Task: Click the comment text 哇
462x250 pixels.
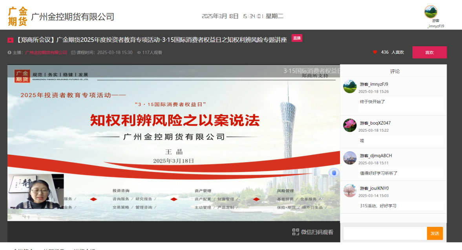Action: point(362,141)
